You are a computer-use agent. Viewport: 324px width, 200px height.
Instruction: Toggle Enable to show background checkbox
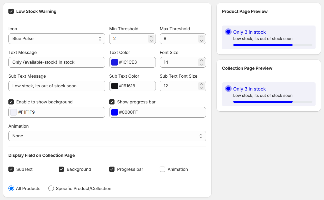click(11, 102)
